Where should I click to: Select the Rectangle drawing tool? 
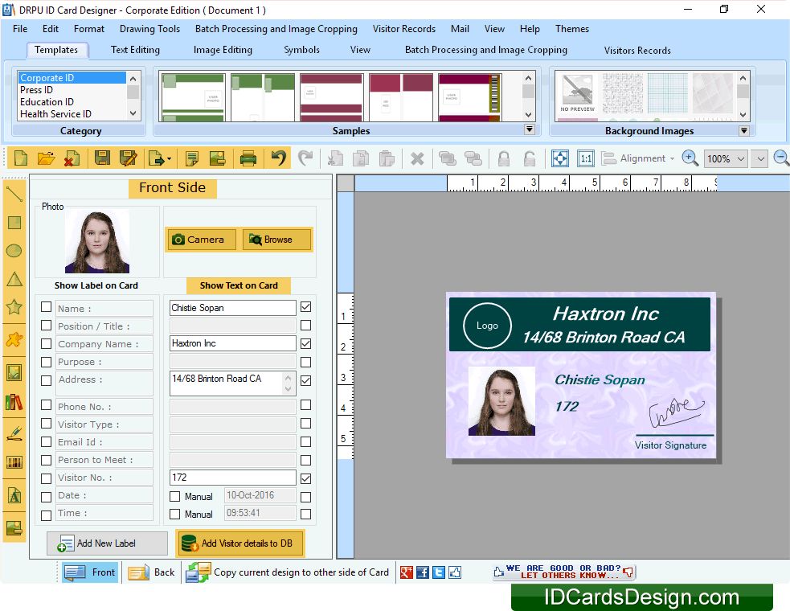(14, 223)
